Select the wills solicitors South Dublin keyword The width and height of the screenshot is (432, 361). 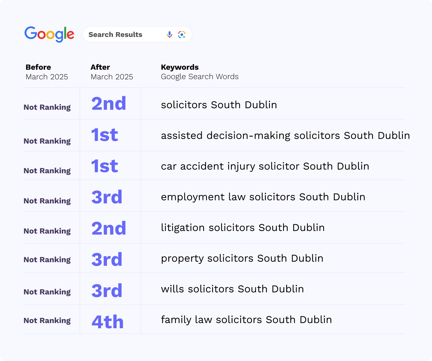pos(232,289)
